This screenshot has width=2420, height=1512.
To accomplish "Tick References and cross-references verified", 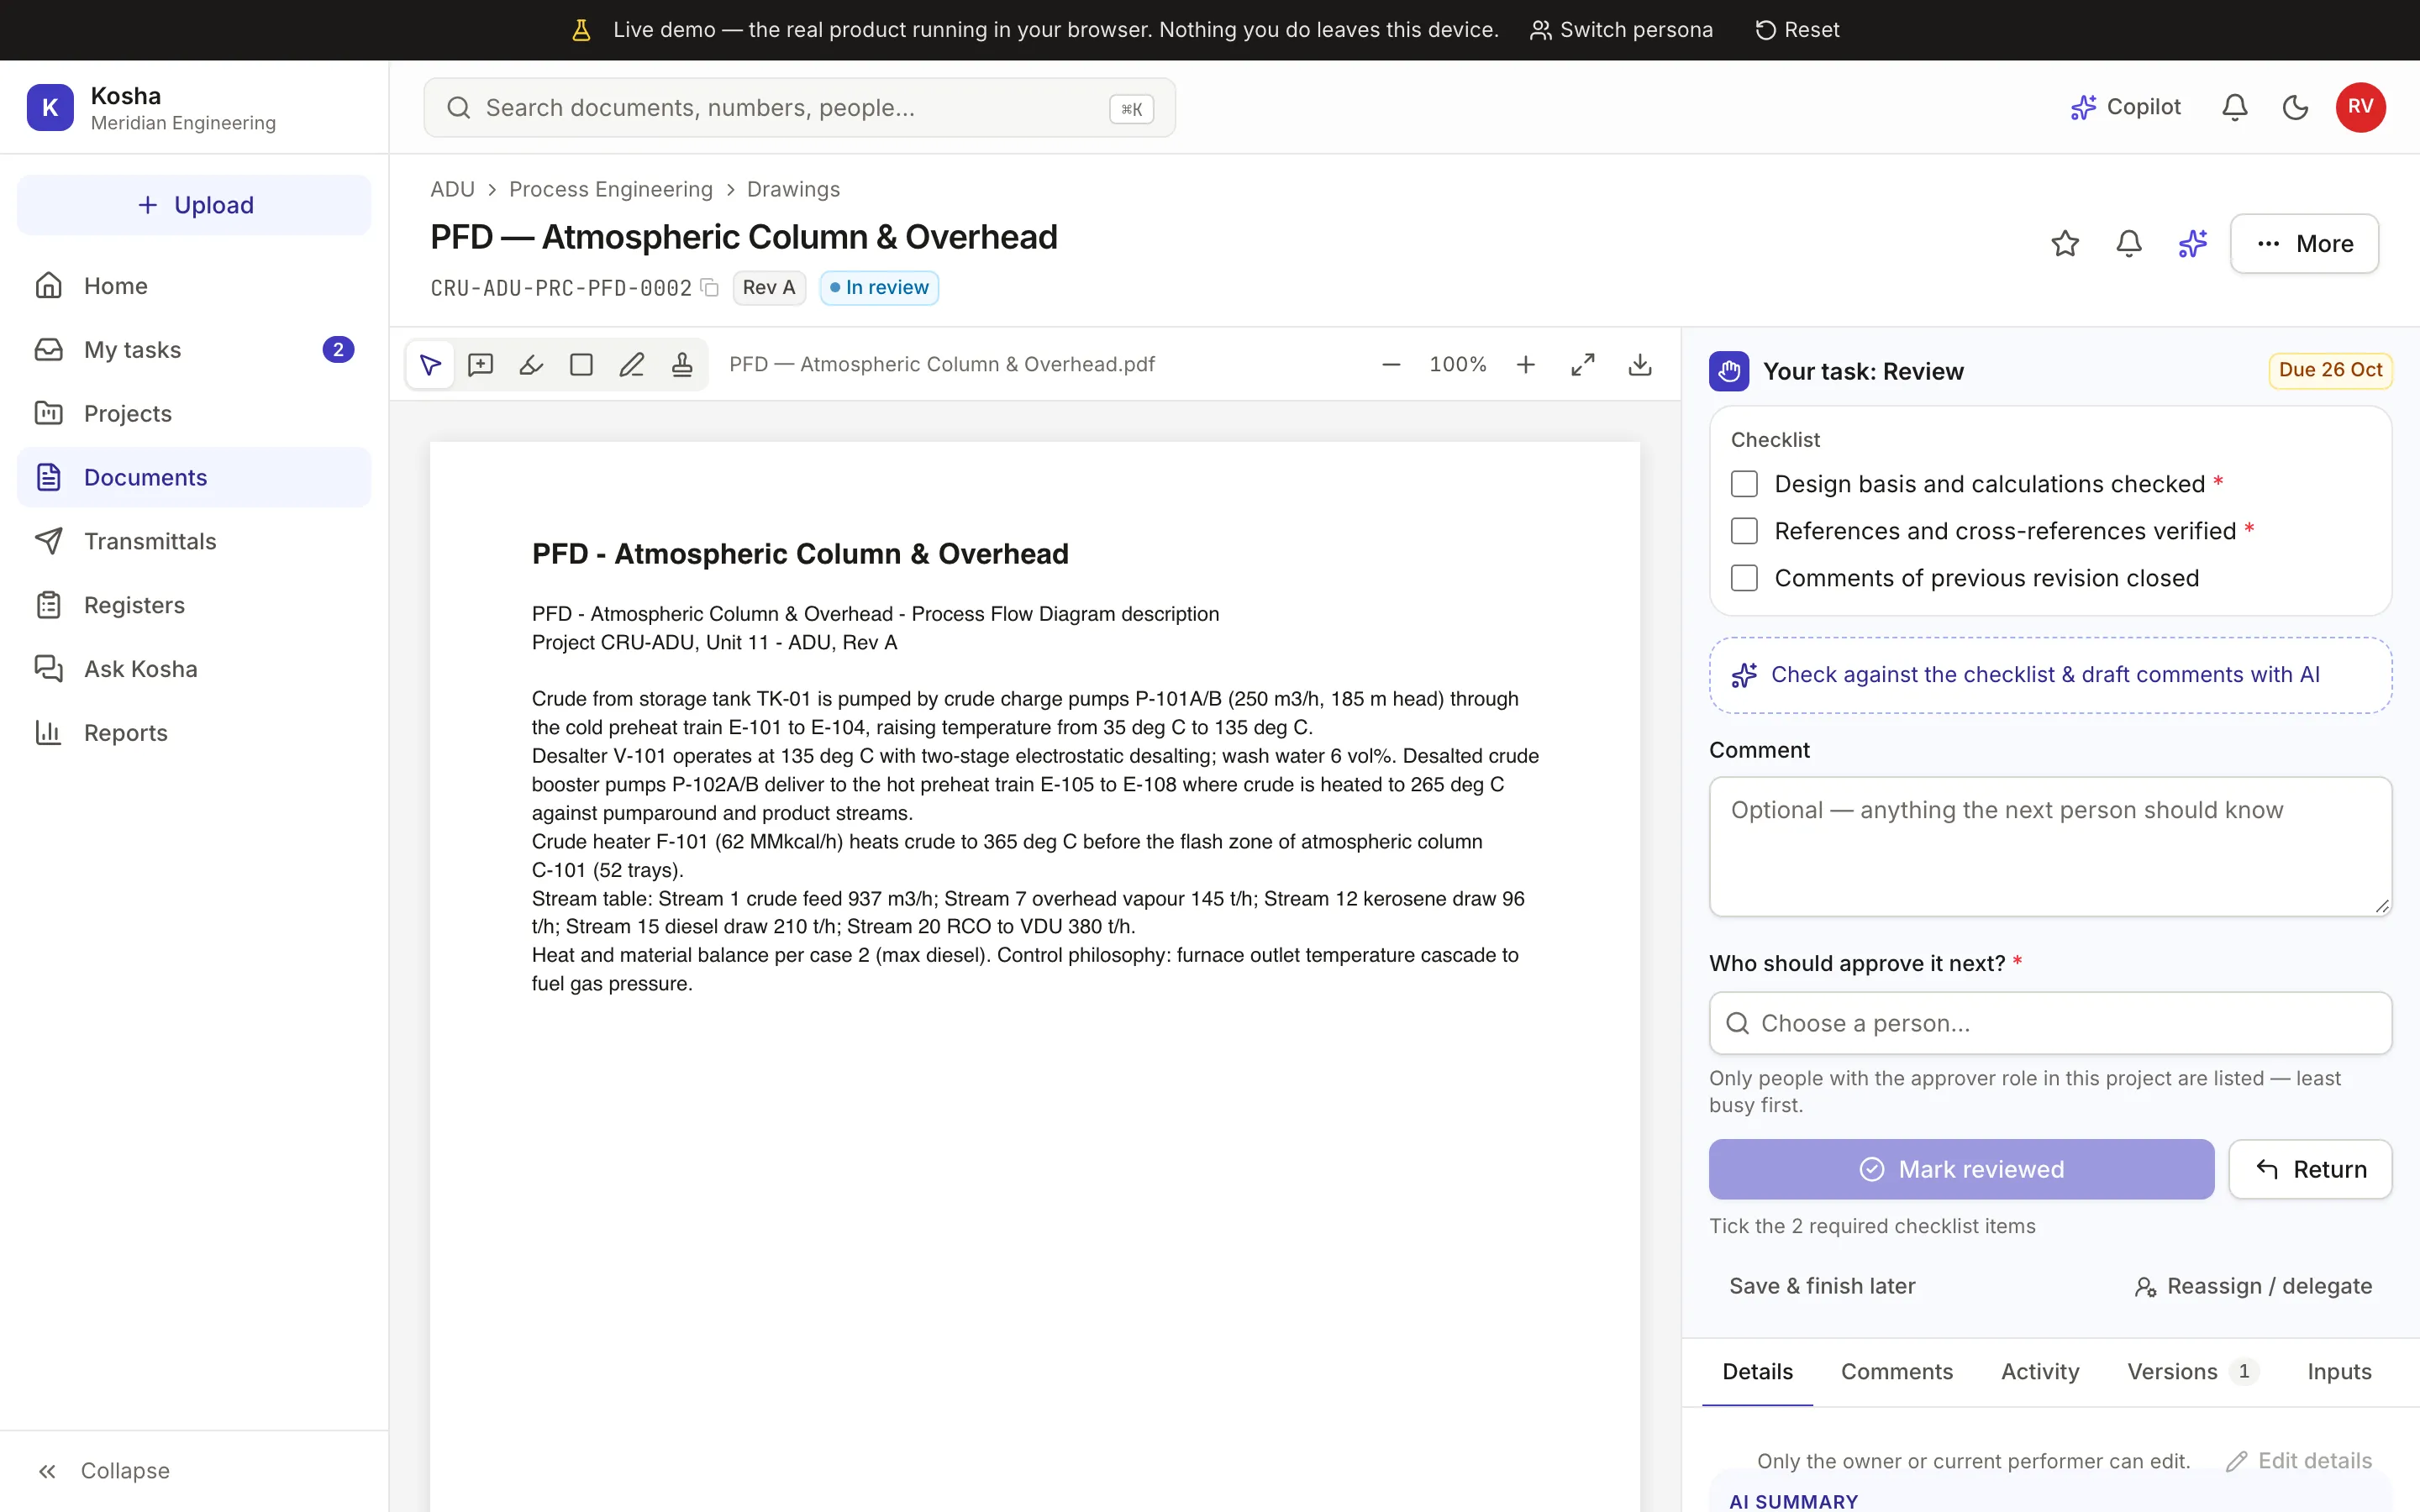I will (x=1744, y=531).
